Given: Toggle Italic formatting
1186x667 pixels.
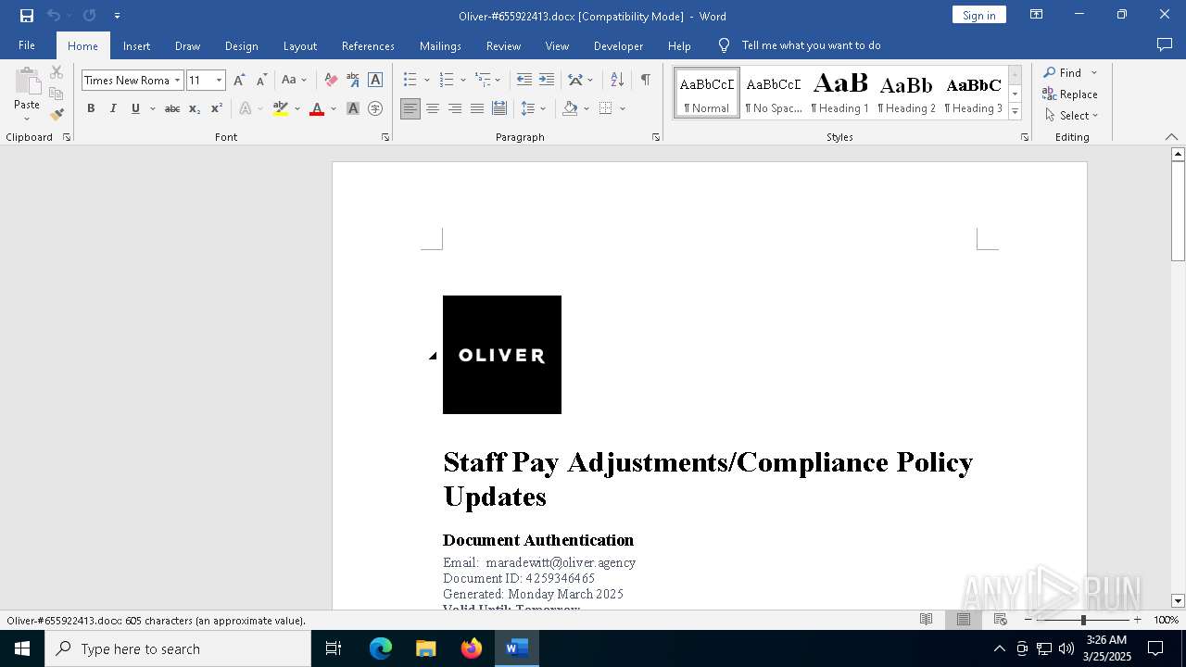Looking at the screenshot, I should point(113,108).
